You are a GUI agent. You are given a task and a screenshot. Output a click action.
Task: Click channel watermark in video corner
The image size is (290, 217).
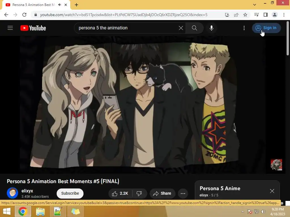click(276, 165)
